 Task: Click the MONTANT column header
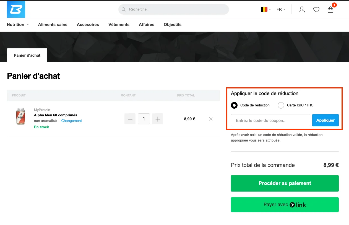(128, 95)
